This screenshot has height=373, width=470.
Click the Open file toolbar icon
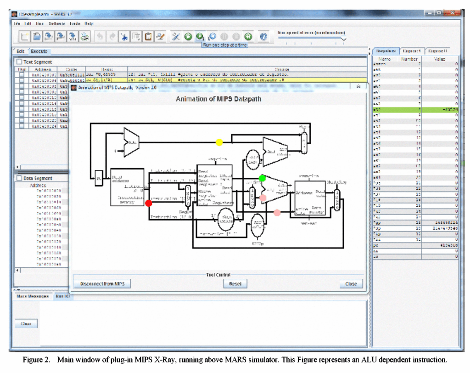[x=37, y=37]
